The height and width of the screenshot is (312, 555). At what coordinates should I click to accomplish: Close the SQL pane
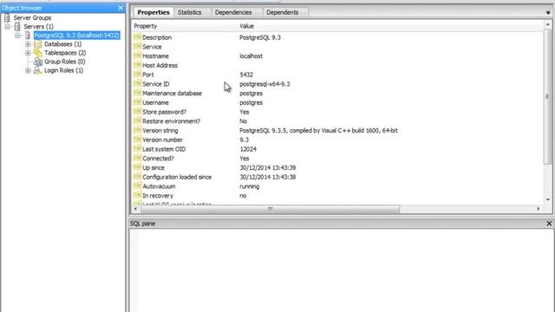pyautogui.click(x=549, y=224)
